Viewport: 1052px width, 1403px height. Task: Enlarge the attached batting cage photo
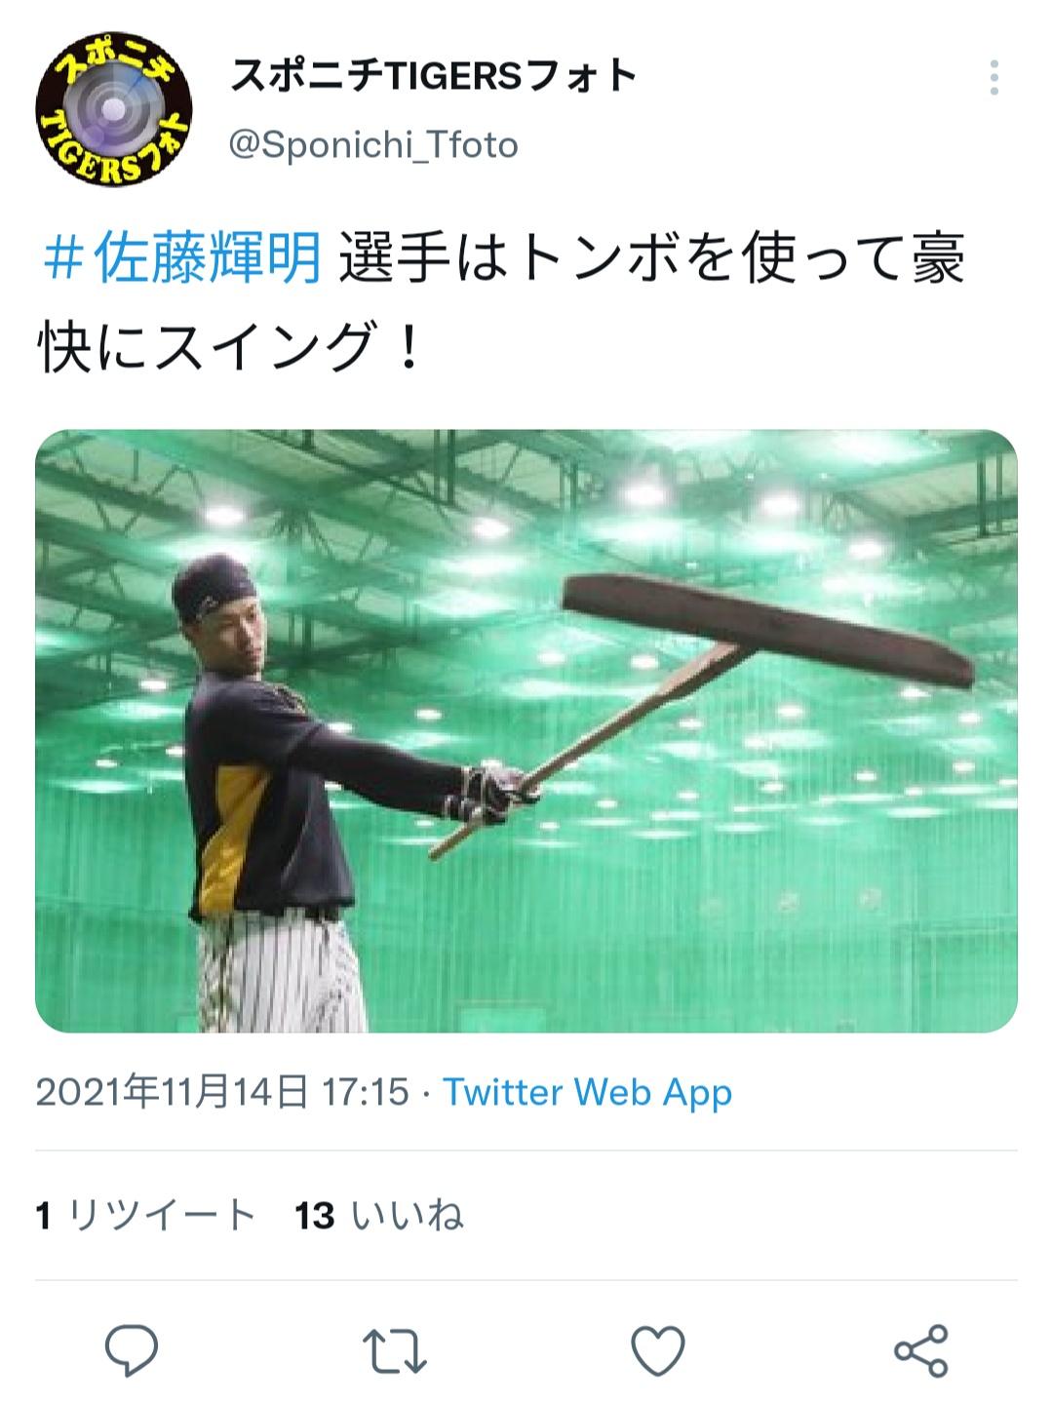pyautogui.click(x=526, y=731)
